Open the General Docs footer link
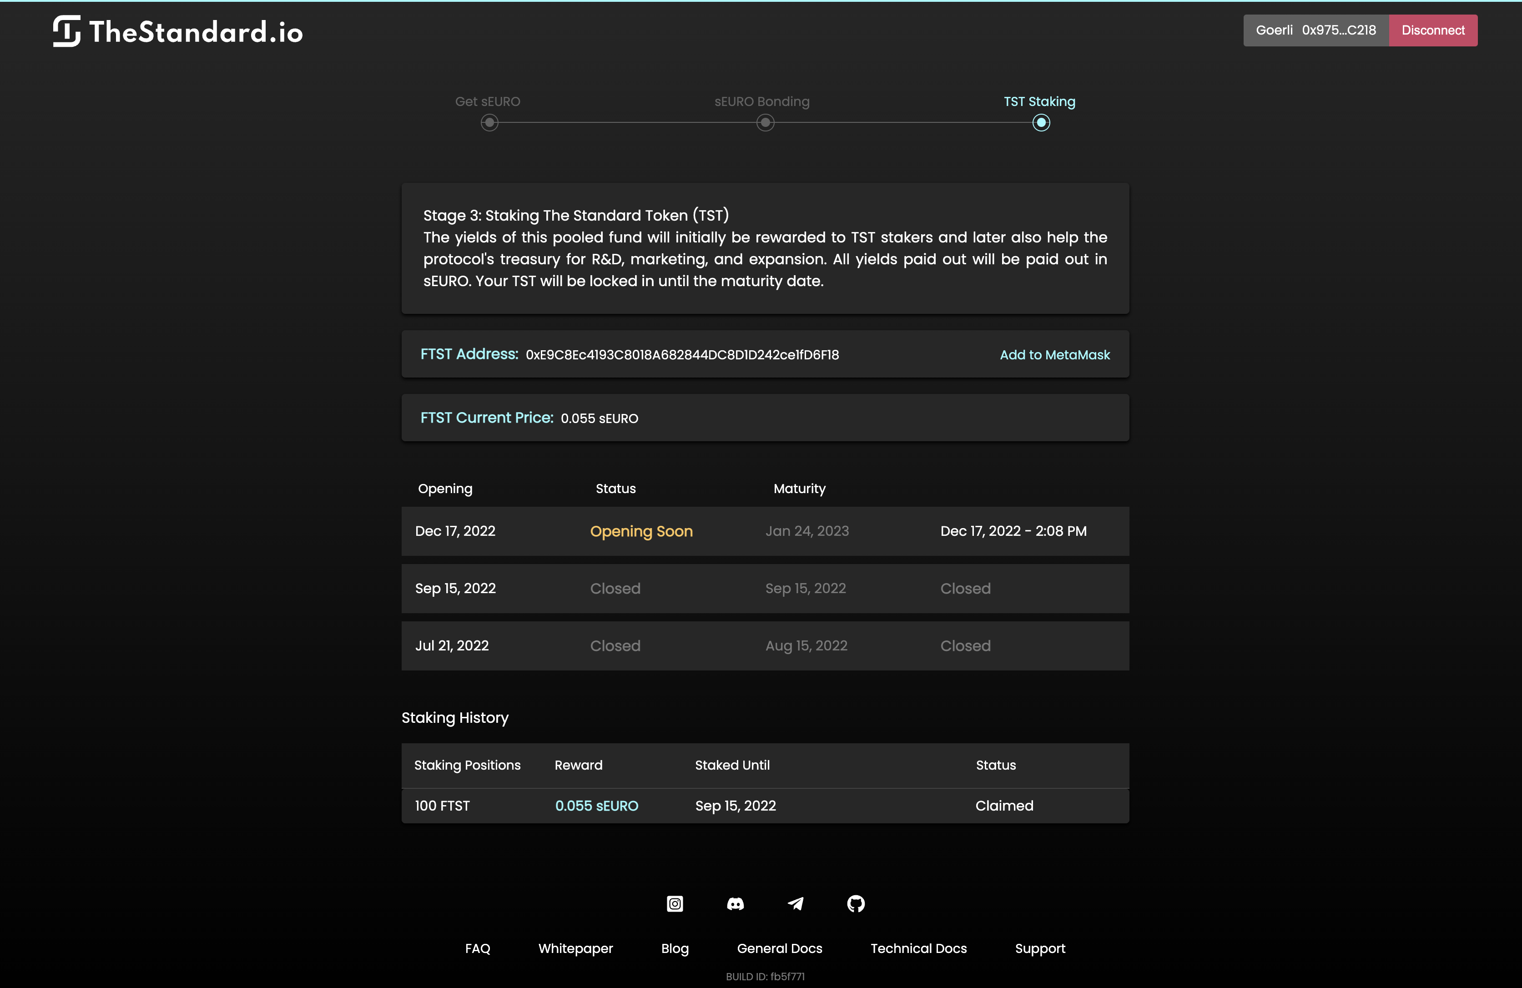1522x988 pixels. point(780,948)
